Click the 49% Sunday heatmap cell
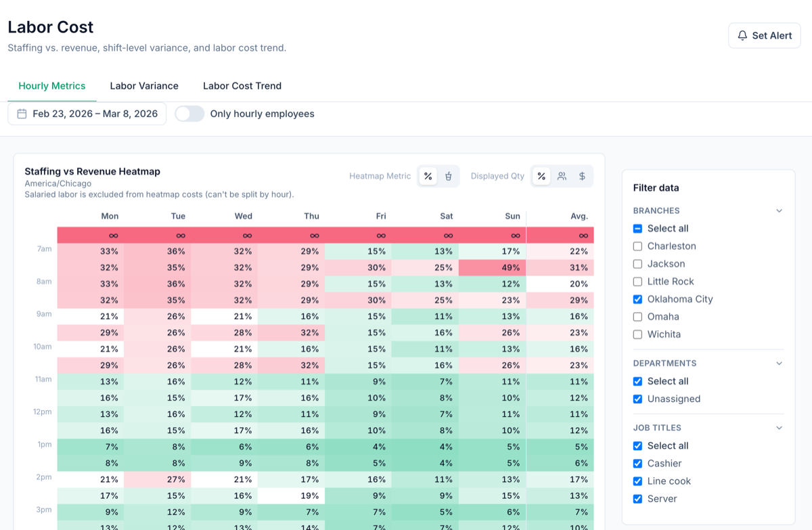This screenshot has height=530, width=812. point(493,267)
